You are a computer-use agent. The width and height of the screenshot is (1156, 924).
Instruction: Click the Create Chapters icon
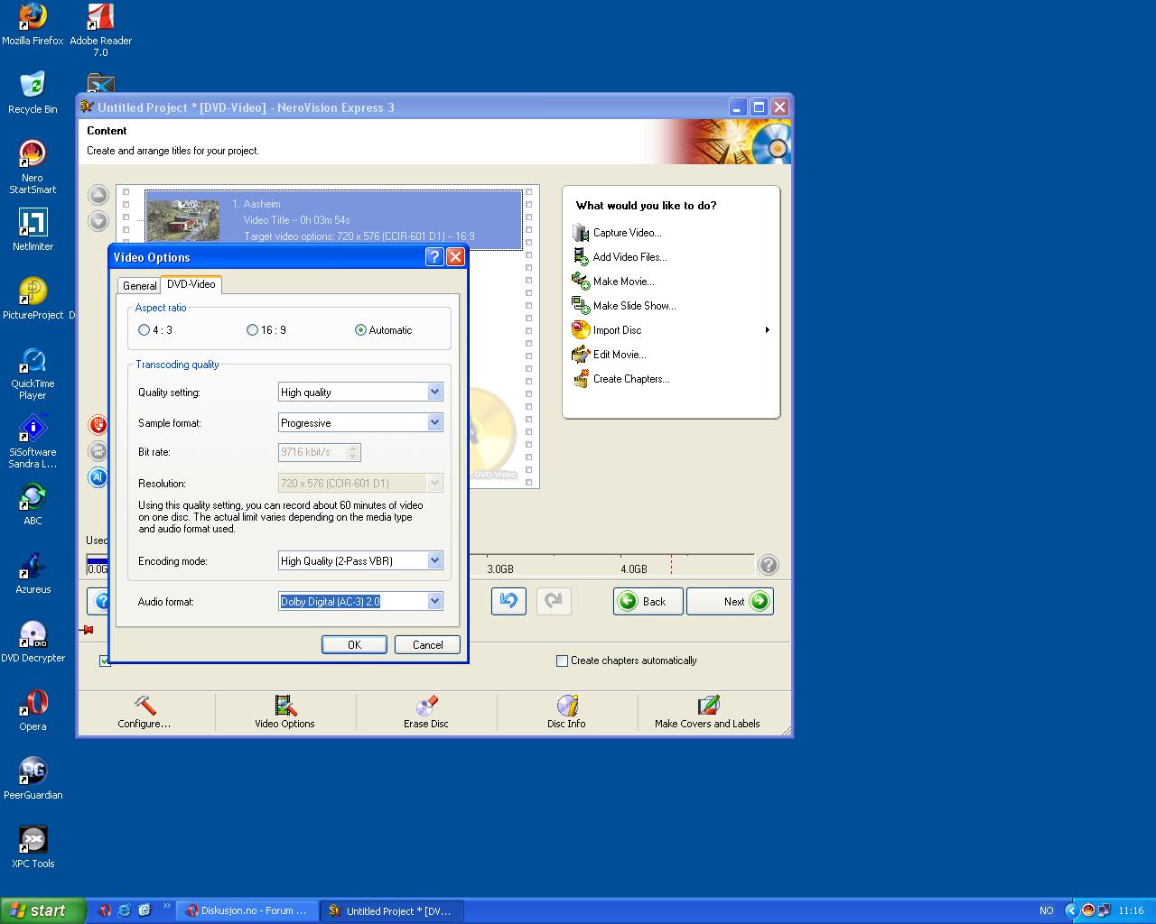[581, 379]
